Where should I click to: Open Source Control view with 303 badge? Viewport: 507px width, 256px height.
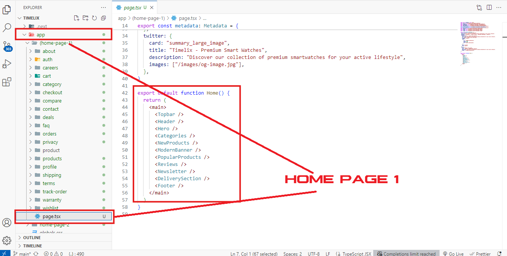(7, 47)
